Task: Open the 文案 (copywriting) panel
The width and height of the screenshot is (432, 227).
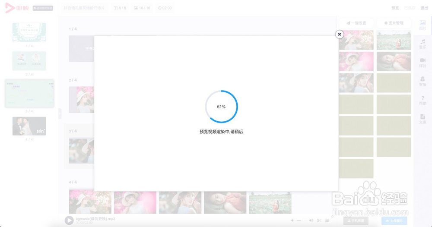Action: 422,119
